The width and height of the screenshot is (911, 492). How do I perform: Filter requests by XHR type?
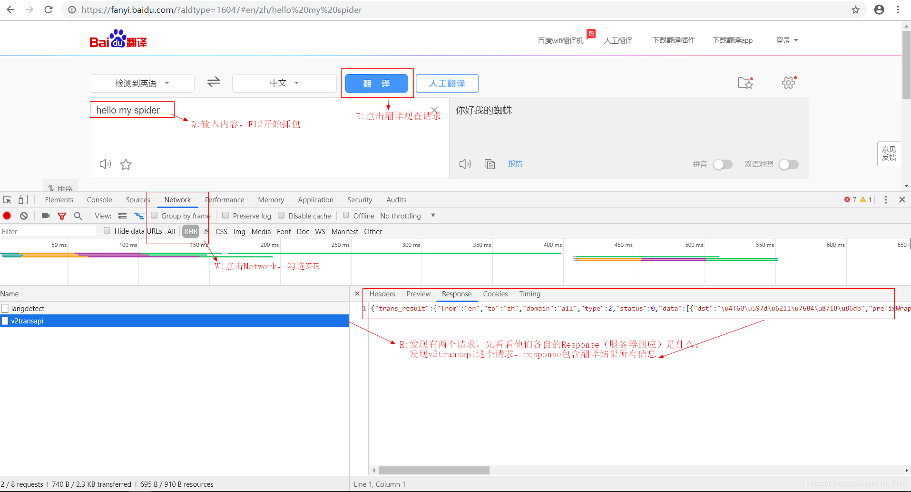click(191, 231)
